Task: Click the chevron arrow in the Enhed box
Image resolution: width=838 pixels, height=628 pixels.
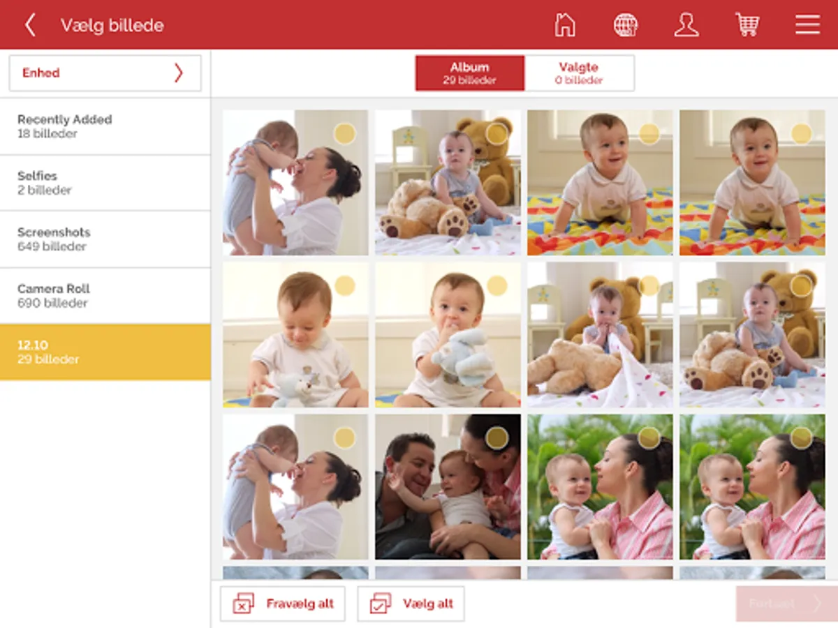Action: pos(179,73)
